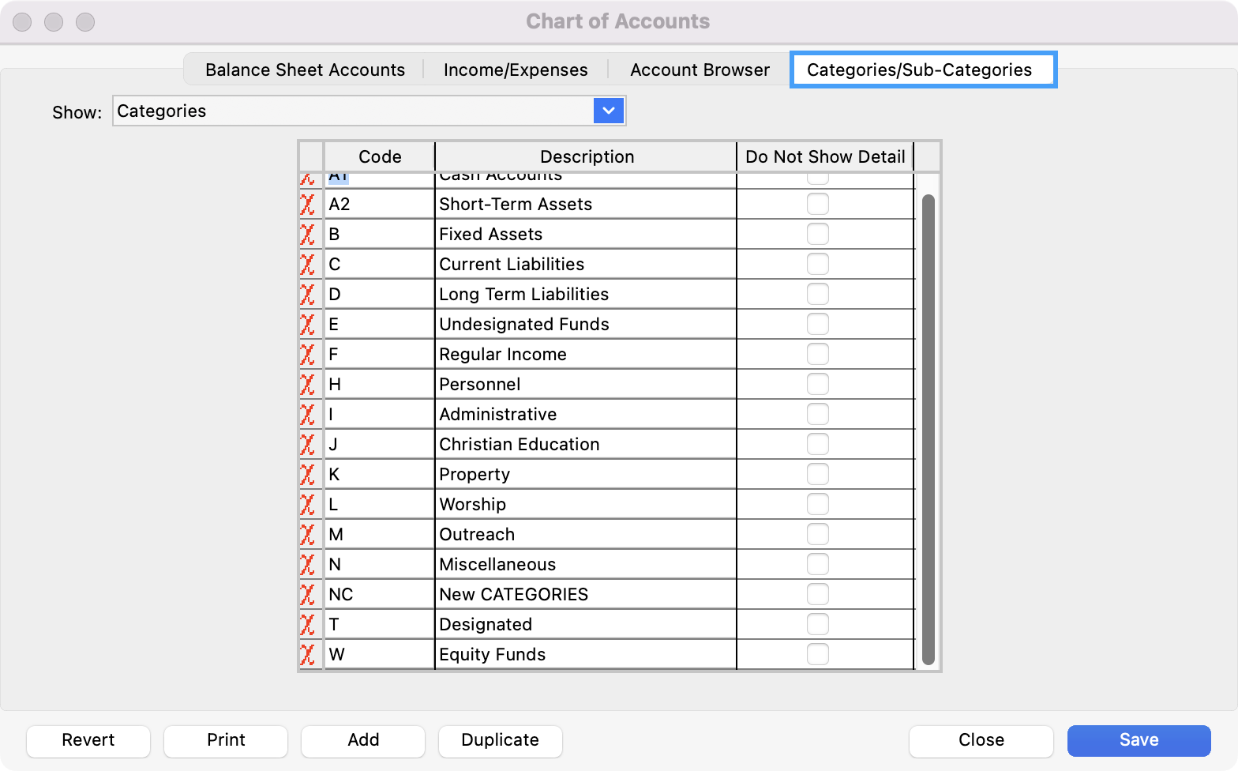Remove the Equity Funds row with red X
Viewport: 1238px width, 771px height.
308,655
